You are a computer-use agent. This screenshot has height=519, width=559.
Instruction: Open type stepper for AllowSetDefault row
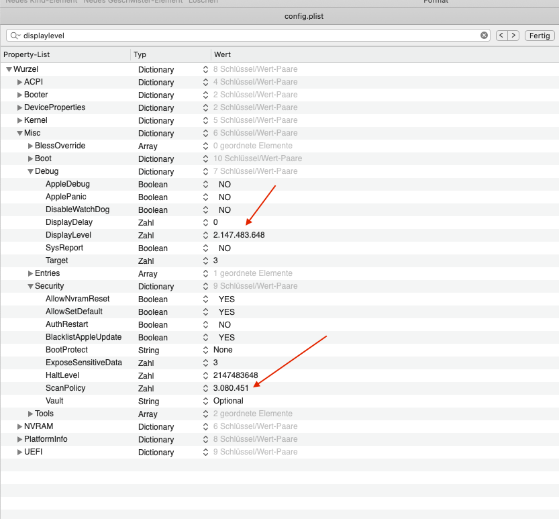(205, 312)
